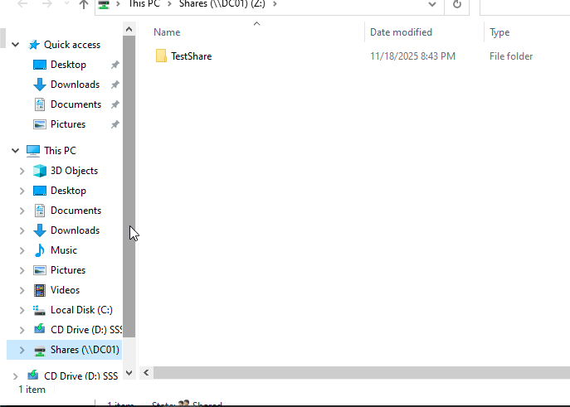Click pin icon beside Quick access Documents
Viewport: 570px width, 407px height.
click(x=114, y=104)
